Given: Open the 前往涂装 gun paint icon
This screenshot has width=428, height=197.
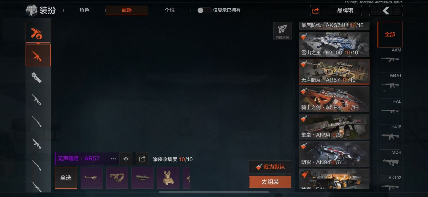Looking at the screenshot, I should pyautogui.click(x=282, y=31).
